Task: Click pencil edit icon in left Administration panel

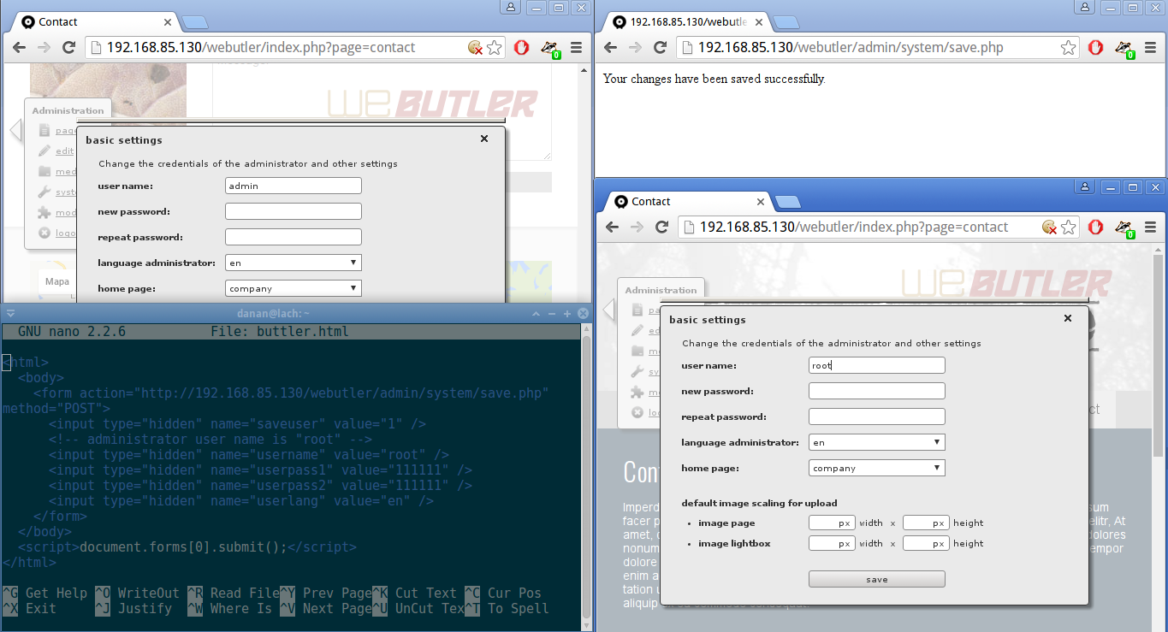Action: (44, 151)
